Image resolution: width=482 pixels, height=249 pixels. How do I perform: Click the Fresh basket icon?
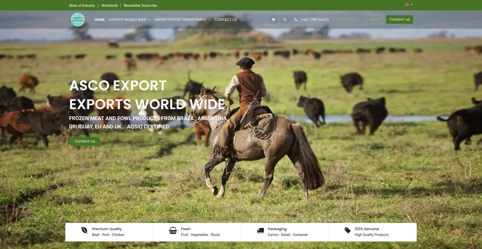coord(173,230)
